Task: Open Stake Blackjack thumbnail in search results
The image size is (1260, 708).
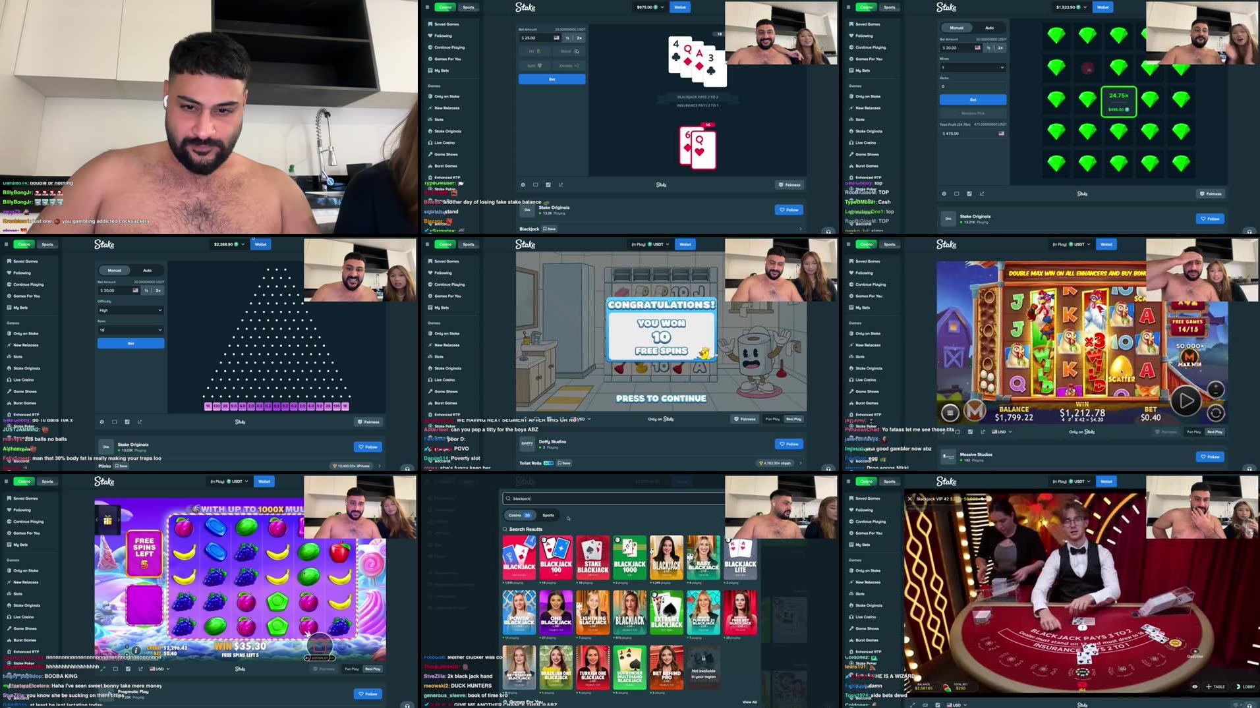Action: pyautogui.click(x=592, y=558)
